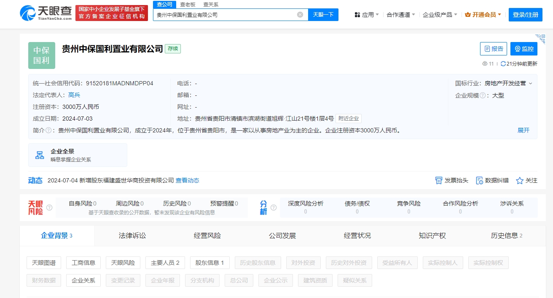Click the 附近企业 button
553x298 pixels.
point(349,119)
